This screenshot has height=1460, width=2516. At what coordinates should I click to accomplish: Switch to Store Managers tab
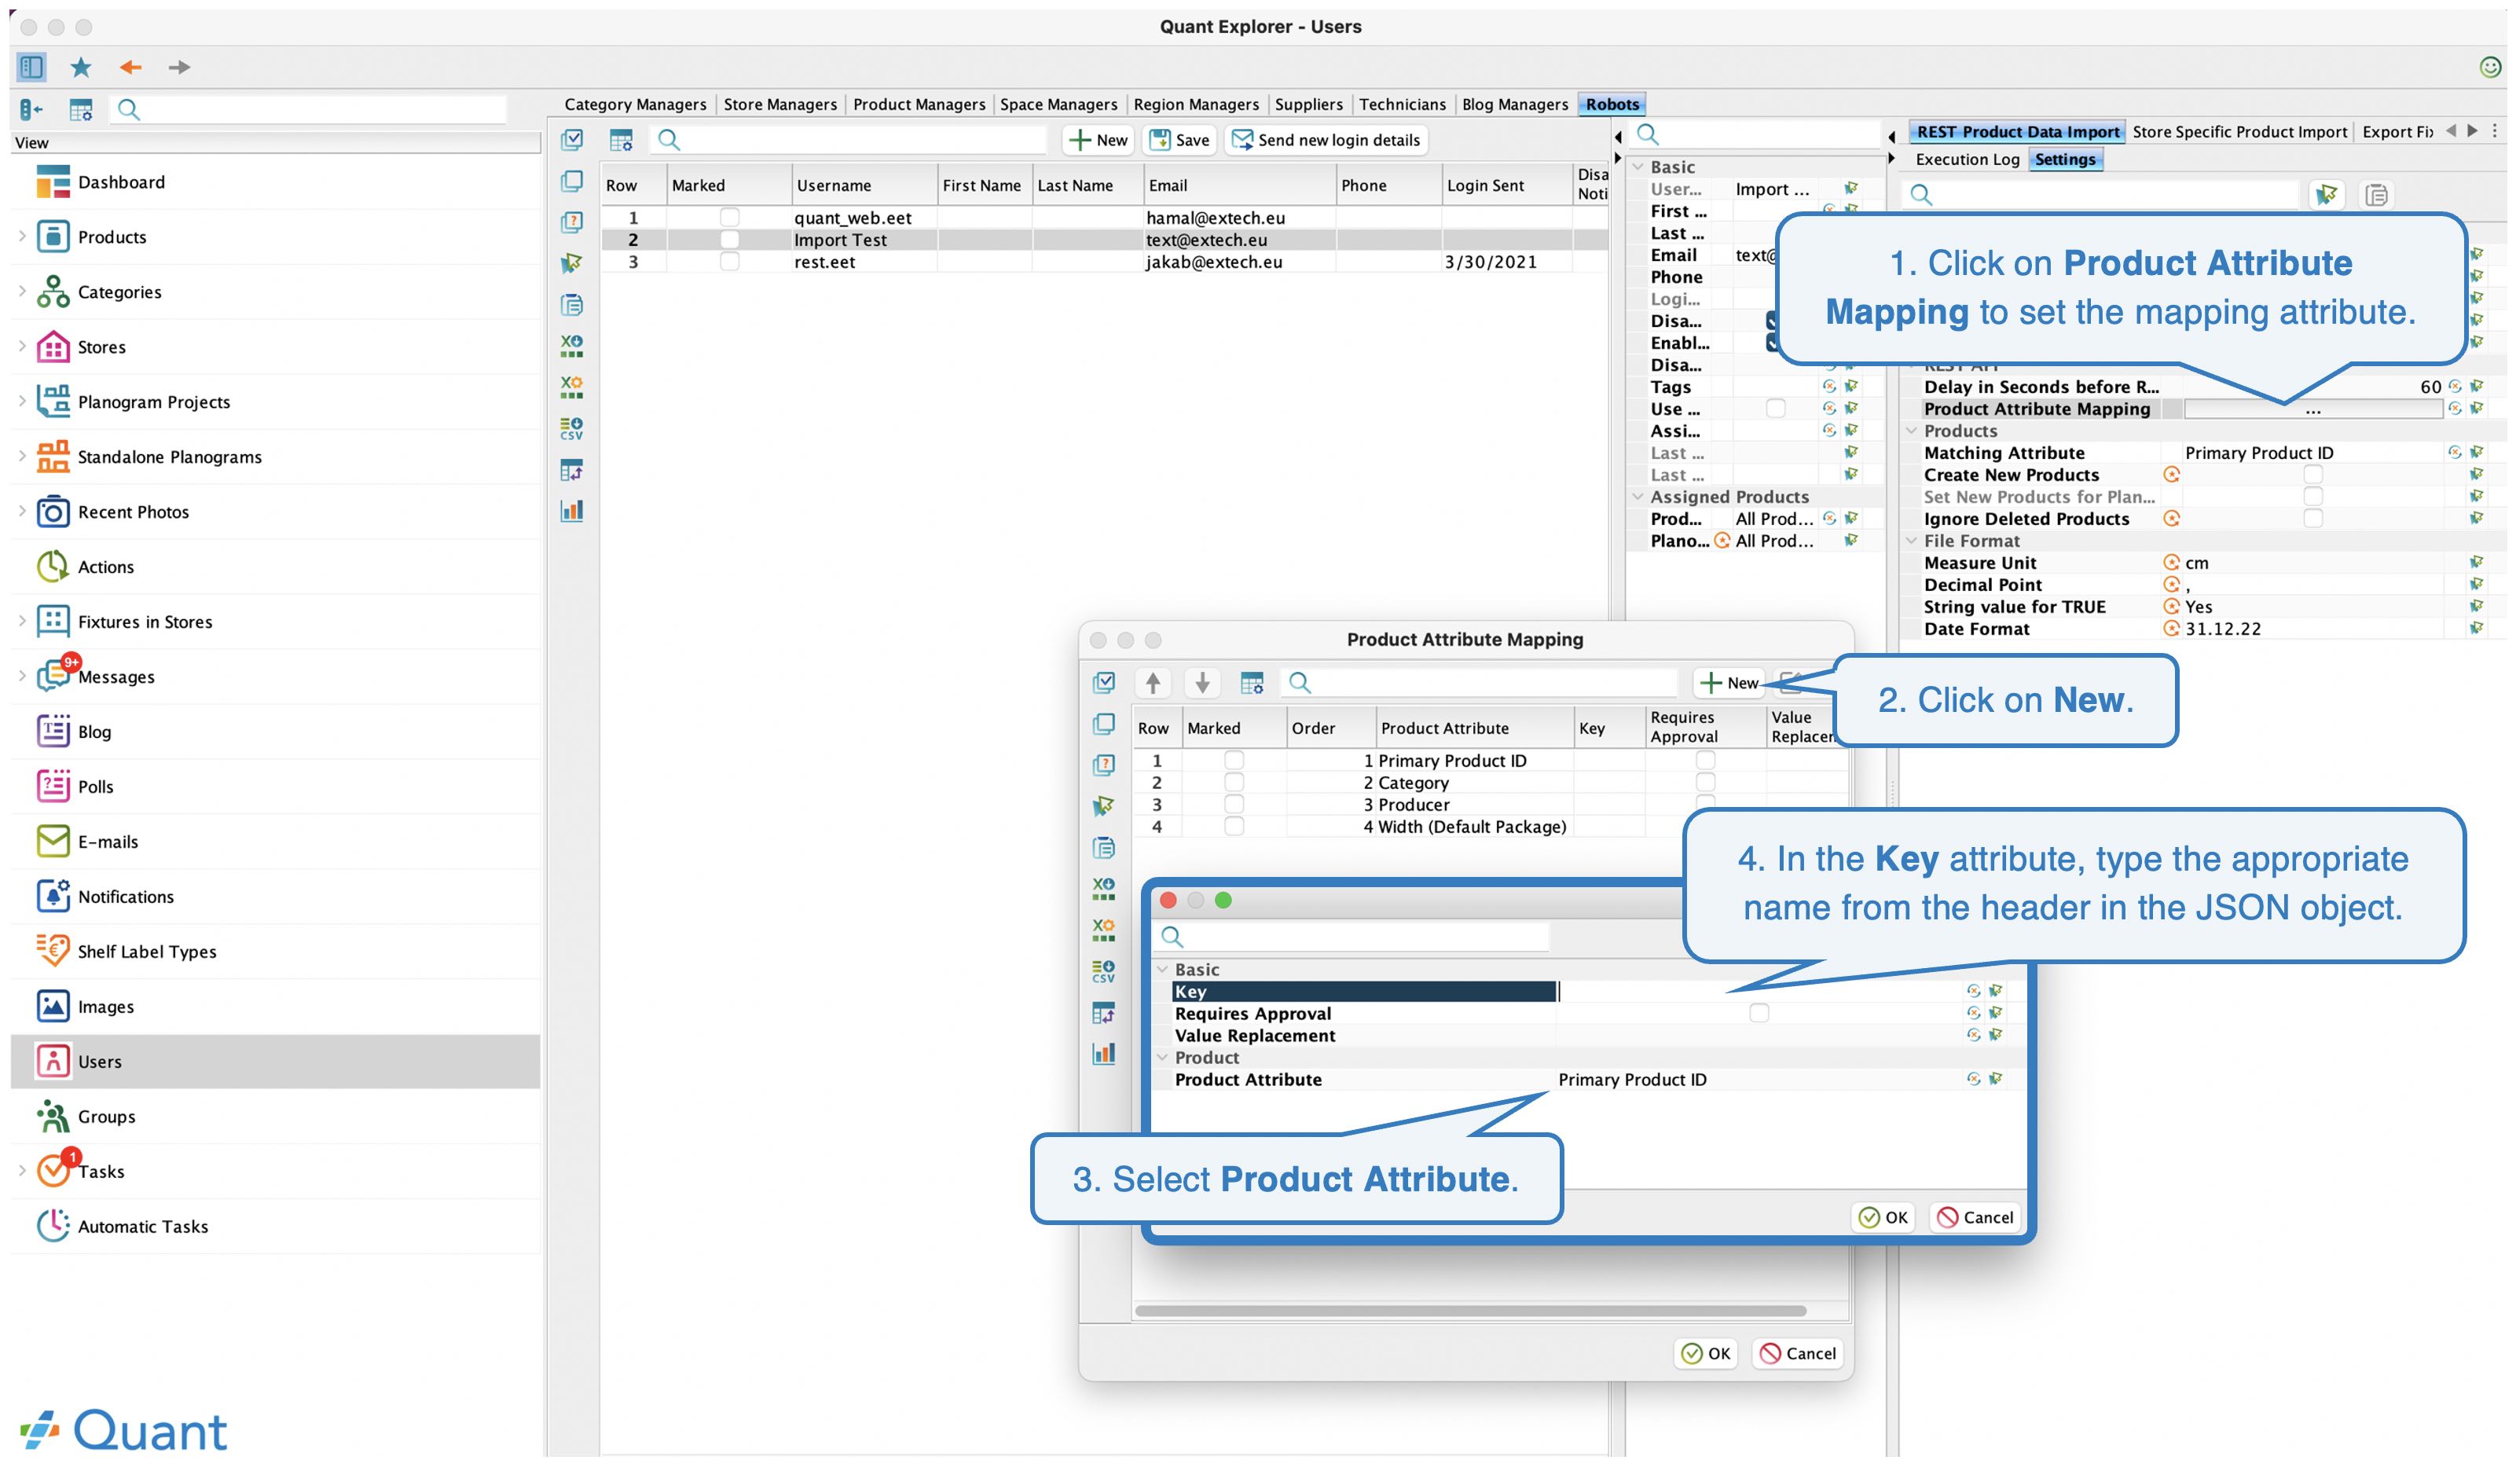pos(779,104)
